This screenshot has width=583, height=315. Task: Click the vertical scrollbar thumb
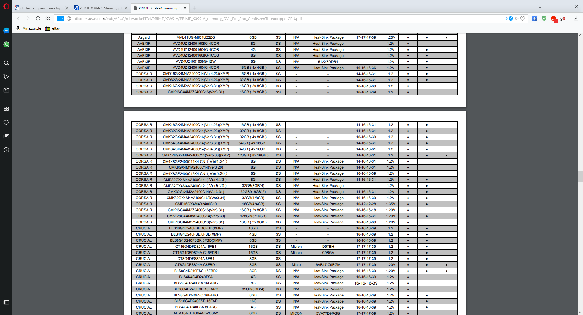point(580,176)
